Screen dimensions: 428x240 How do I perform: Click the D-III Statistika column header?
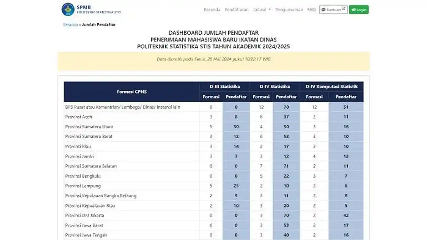224,86
